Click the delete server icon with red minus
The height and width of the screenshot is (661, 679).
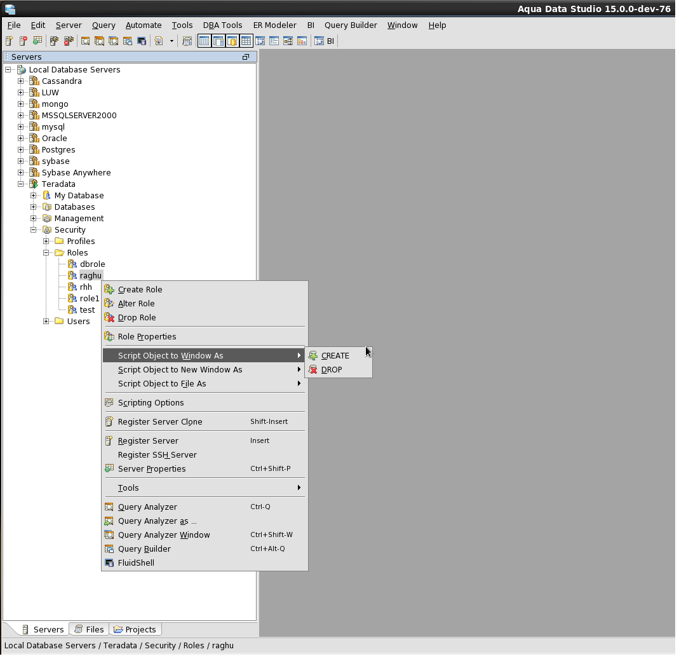point(24,41)
